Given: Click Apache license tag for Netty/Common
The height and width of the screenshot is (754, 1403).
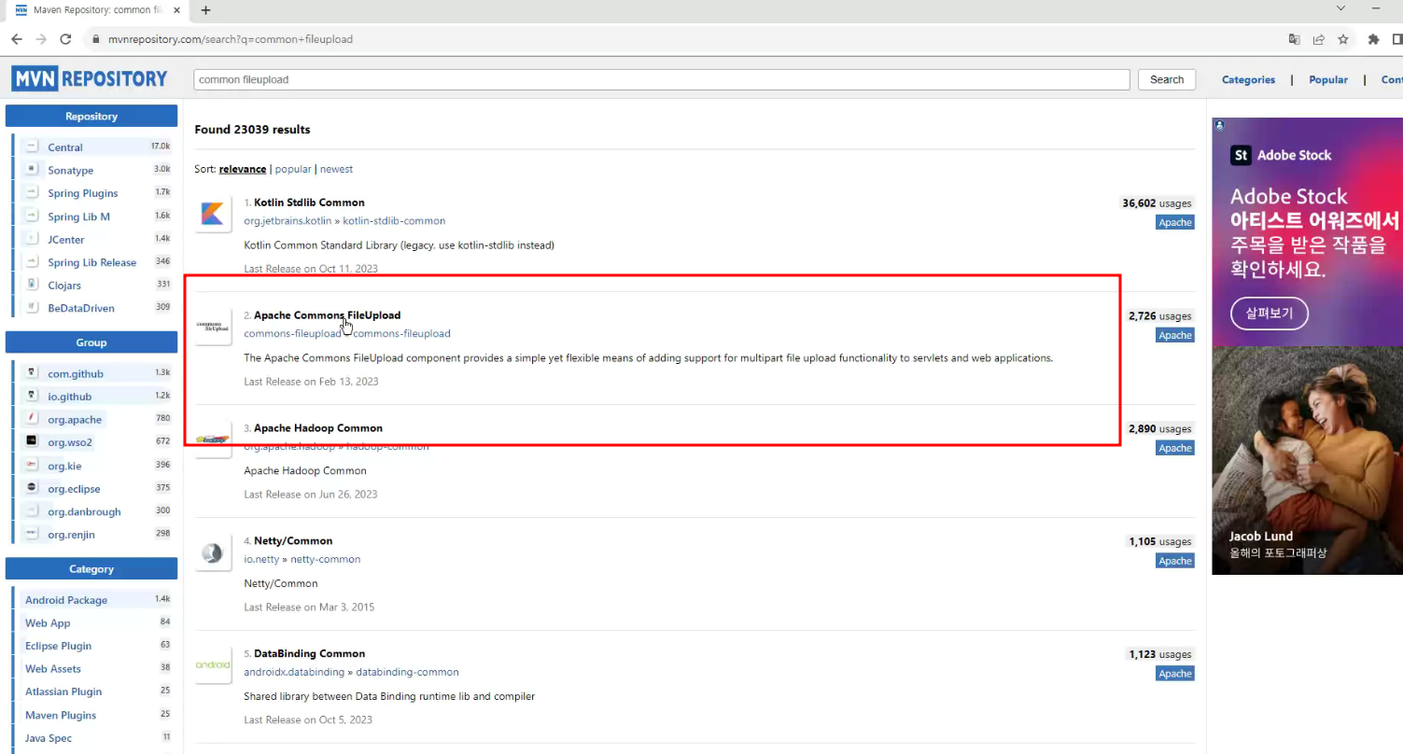Looking at the screenshot, I should click(1175, 561).
